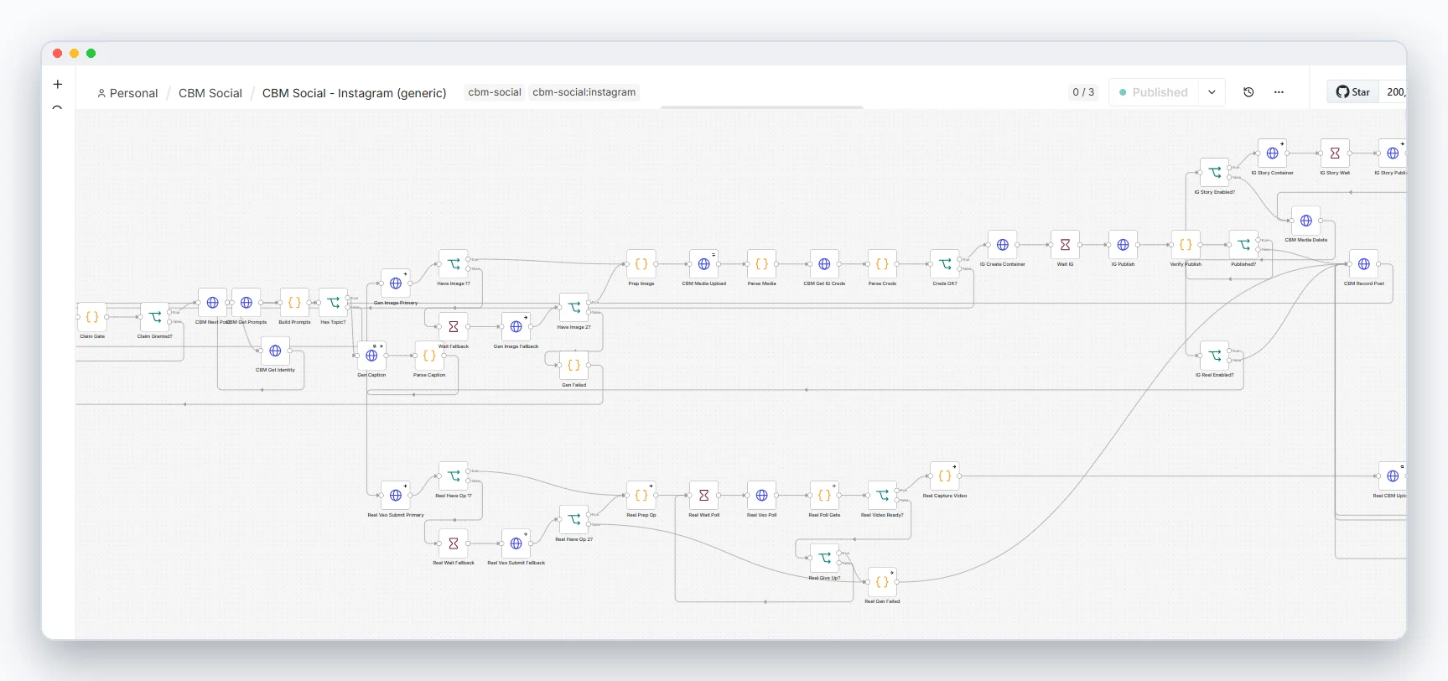The image size is (1448, 681).
Task: Select the CBM Media Delete node
Action: pos(1306,221)
